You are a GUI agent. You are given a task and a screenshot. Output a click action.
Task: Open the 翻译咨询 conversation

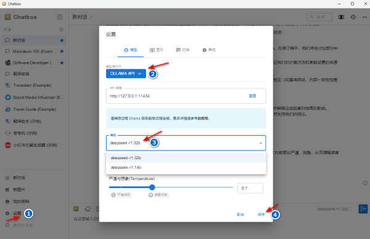[x=35, y=74]
